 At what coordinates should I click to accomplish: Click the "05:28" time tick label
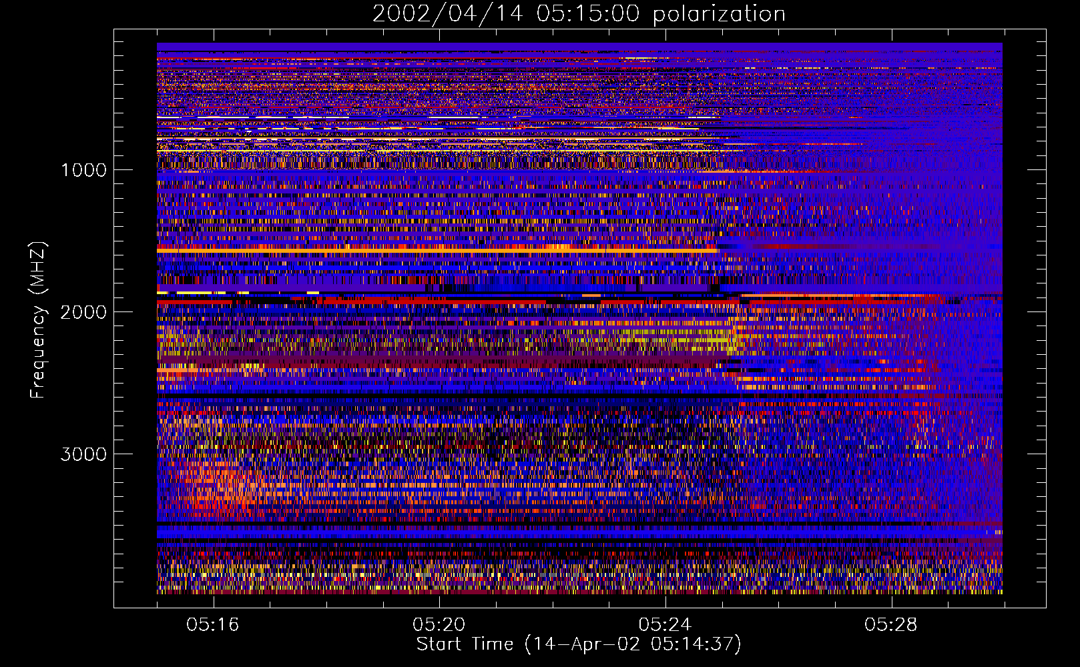point(890,625)
